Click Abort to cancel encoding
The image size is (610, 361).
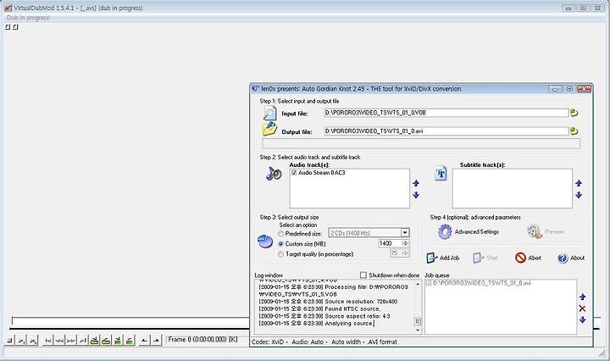(x=528, y=258)
